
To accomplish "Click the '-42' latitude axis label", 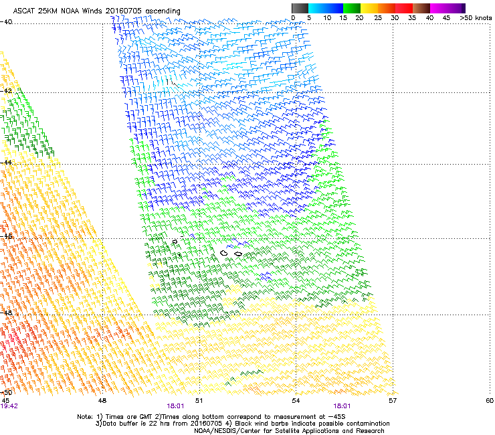I will point(6,90).
